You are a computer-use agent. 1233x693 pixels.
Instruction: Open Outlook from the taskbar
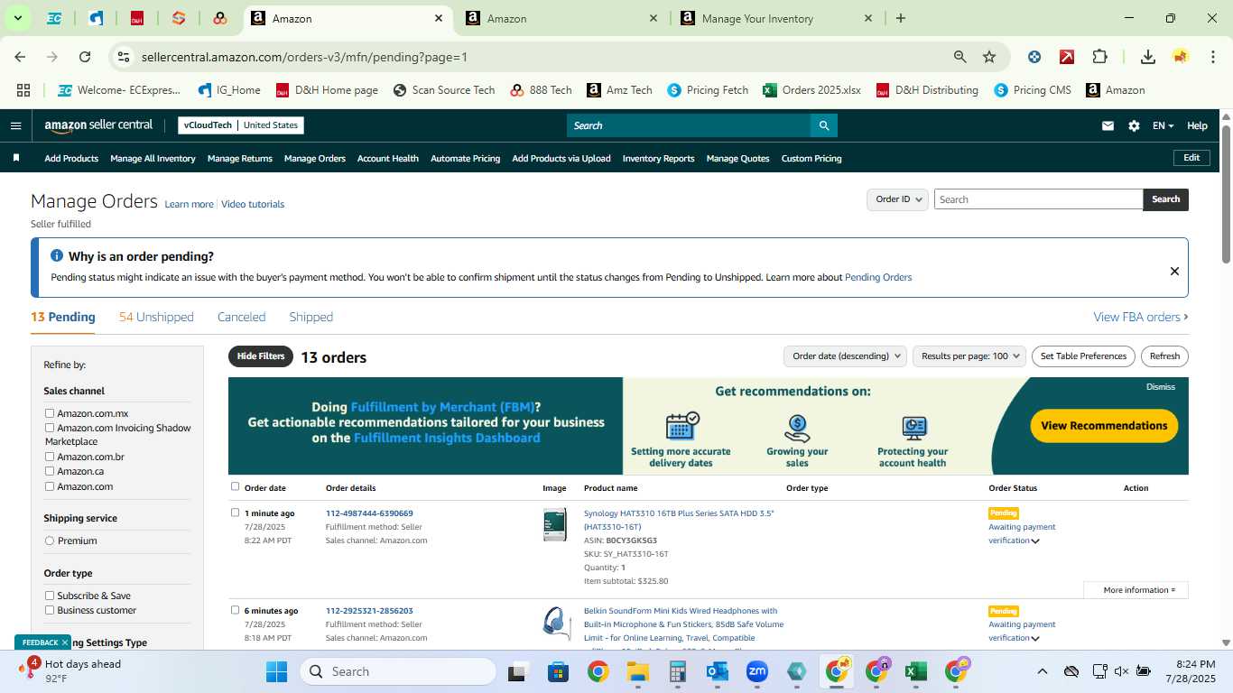point(718,671)
